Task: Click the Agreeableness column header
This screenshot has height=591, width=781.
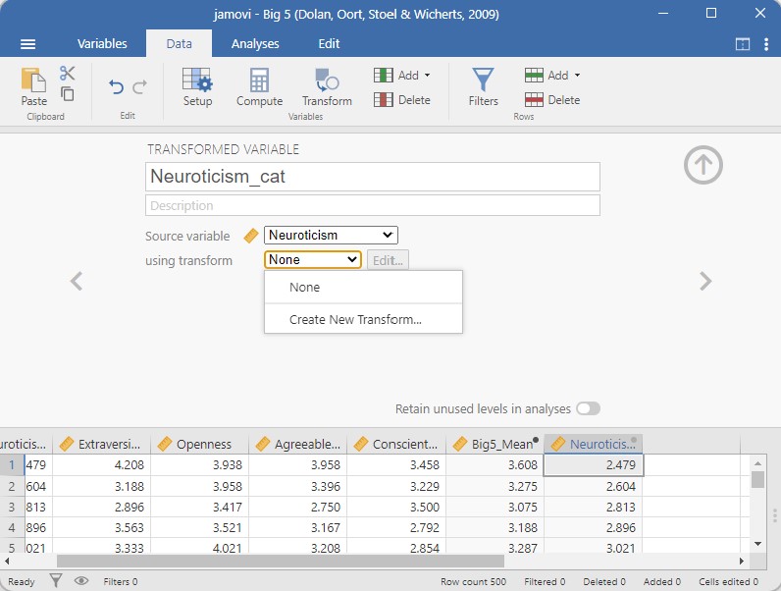Action: (297, 444)
